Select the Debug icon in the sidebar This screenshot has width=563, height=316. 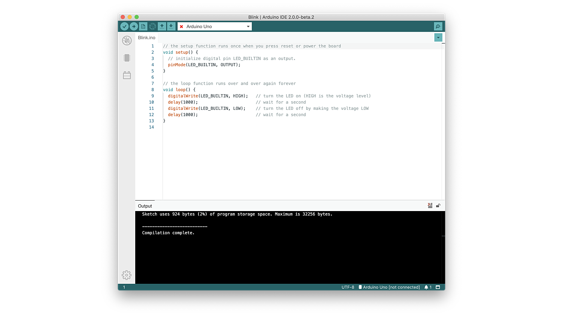127,40
